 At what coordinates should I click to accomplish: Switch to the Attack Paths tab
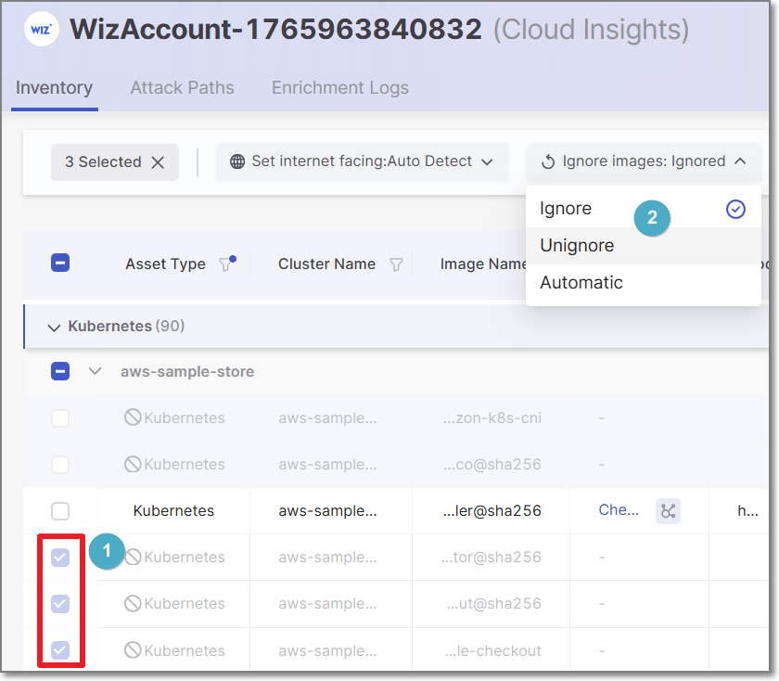tap(182, 88)
